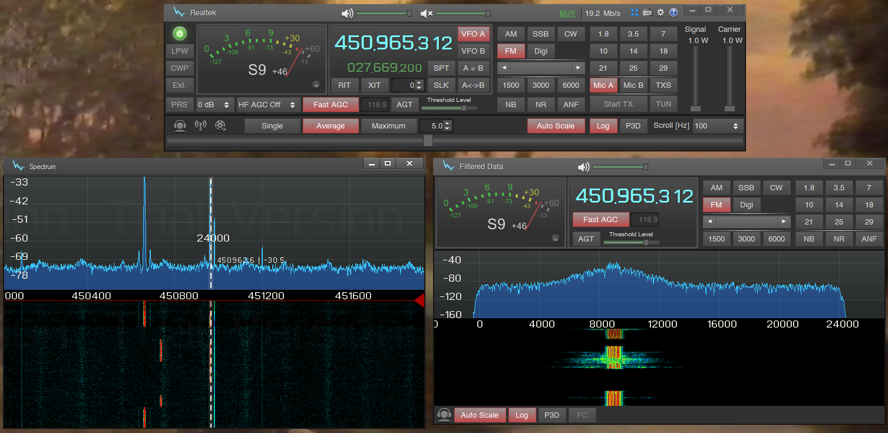
Task: Toggle the Fast AGC button in the Realtek panel
Action: (330, 104)
